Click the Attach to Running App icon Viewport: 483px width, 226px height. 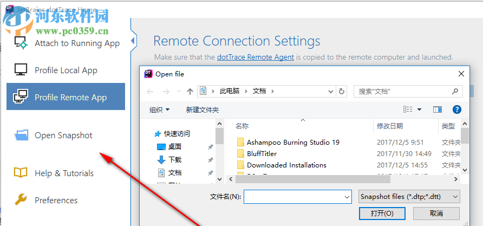pyautogui.click(x=21, y=42)
